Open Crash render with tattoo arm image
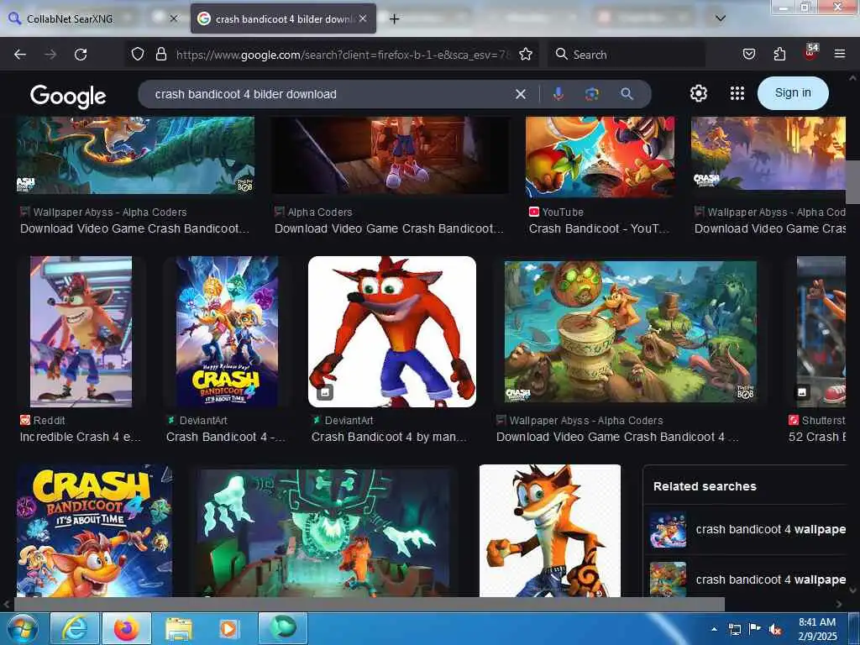The image size is (860, 645). 550,531
